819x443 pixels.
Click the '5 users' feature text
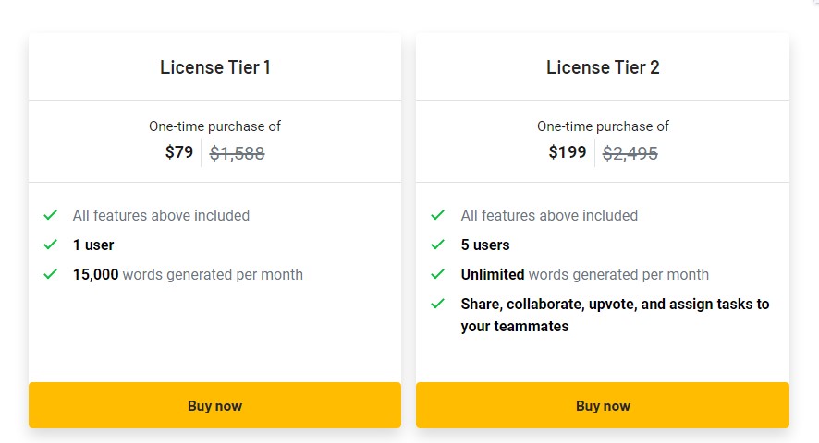(484, 245)
